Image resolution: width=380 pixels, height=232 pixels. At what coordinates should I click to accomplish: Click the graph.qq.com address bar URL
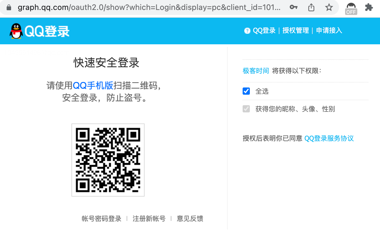point(149,7)
